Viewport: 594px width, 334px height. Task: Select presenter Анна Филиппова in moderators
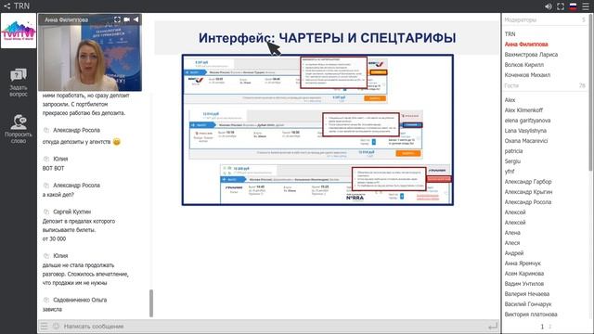pyautogui.click(x=526, y=45)
